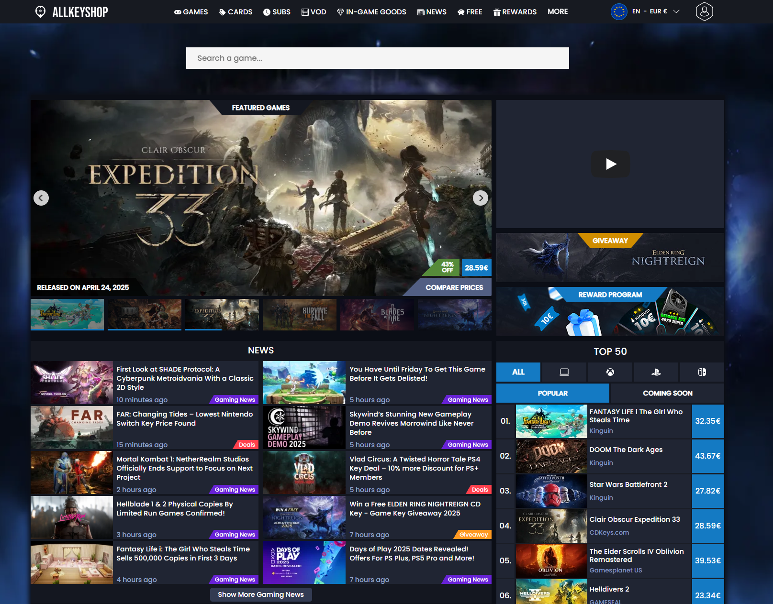Open the Elden Ring Nightreign GIVEAWAY banner
The image size is (773, 604).
(610, 257)
